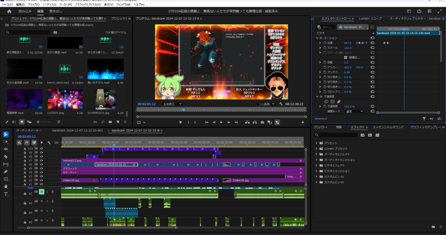Select the Razor tool
446x235 pixels.
[6, 157]
